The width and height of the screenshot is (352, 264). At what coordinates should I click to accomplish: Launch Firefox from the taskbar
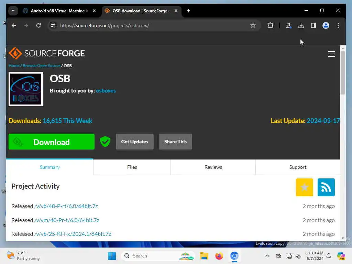coord(219,256)
